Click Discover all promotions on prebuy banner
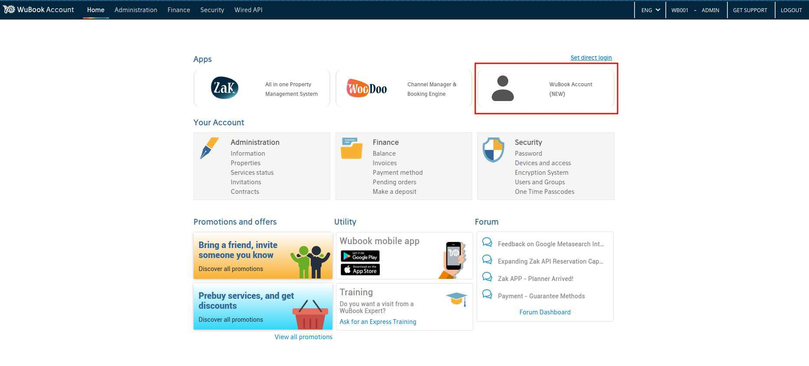This screenshot has width=809, height=366. tap(230, 320)
